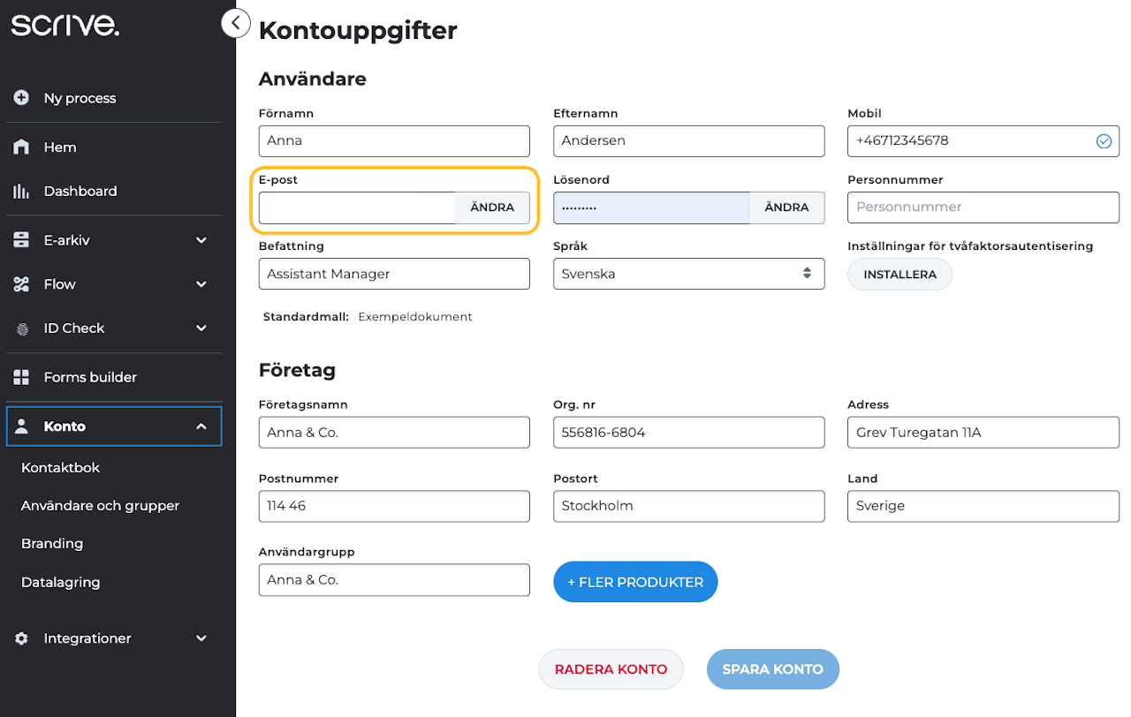Screen dimensions: 1131x717
Task: Click the E-arkiv archive icon
Action: [x=22, y=240]
